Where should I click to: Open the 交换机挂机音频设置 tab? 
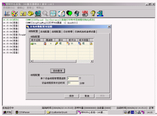[85, 32]
